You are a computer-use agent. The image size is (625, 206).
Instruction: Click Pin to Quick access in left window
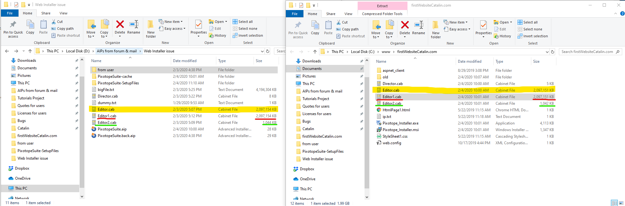(13, 29)
